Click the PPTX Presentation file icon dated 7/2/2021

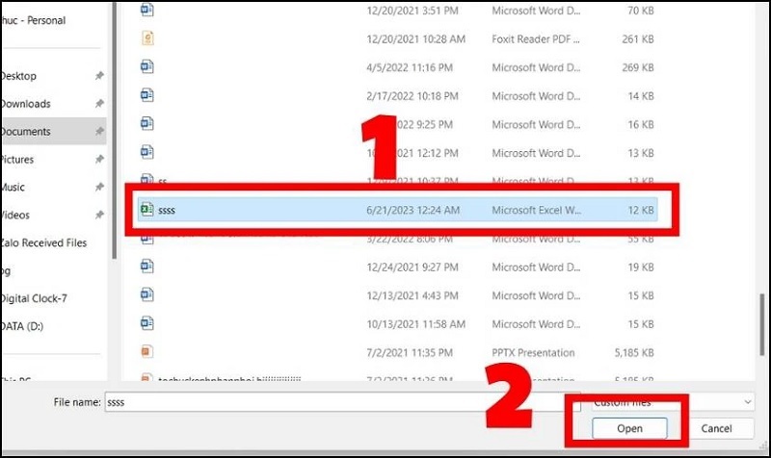click(147, 352)
